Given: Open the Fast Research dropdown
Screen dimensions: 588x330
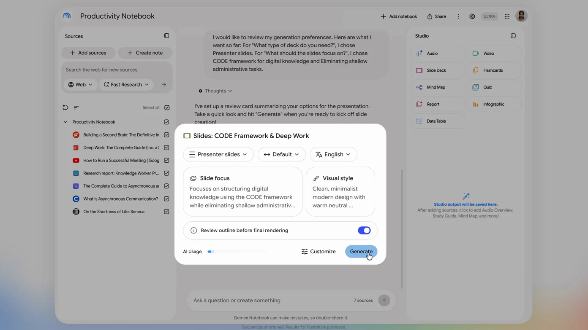Looking at the screenshot, I should tap(126, 85).
